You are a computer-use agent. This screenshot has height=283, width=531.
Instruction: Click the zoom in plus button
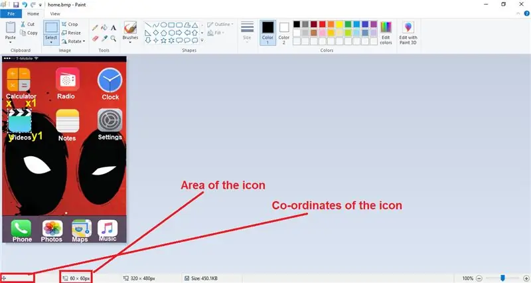(x=526, y=278)
